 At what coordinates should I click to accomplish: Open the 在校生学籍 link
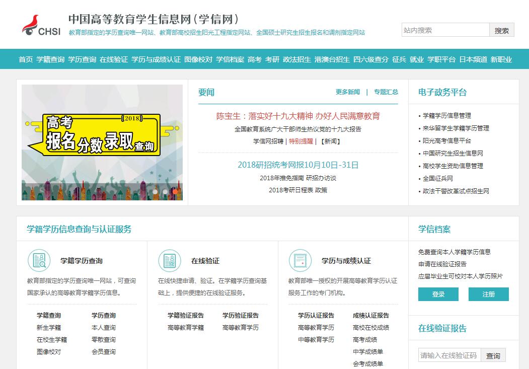[52, 340]
